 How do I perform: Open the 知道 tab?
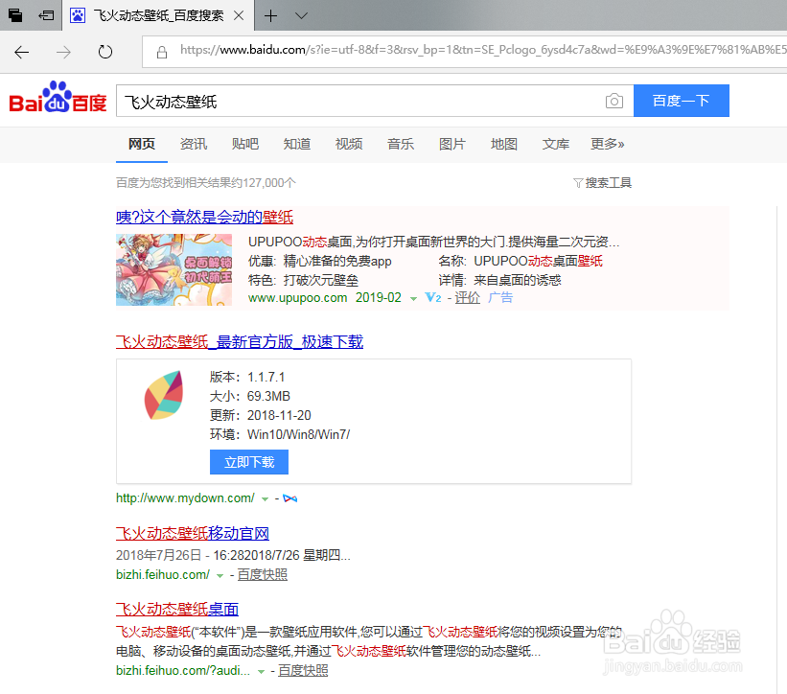tap(296, 144)
